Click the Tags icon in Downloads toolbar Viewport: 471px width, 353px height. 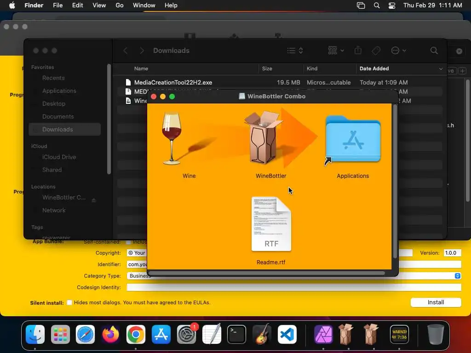coord(376,51)
